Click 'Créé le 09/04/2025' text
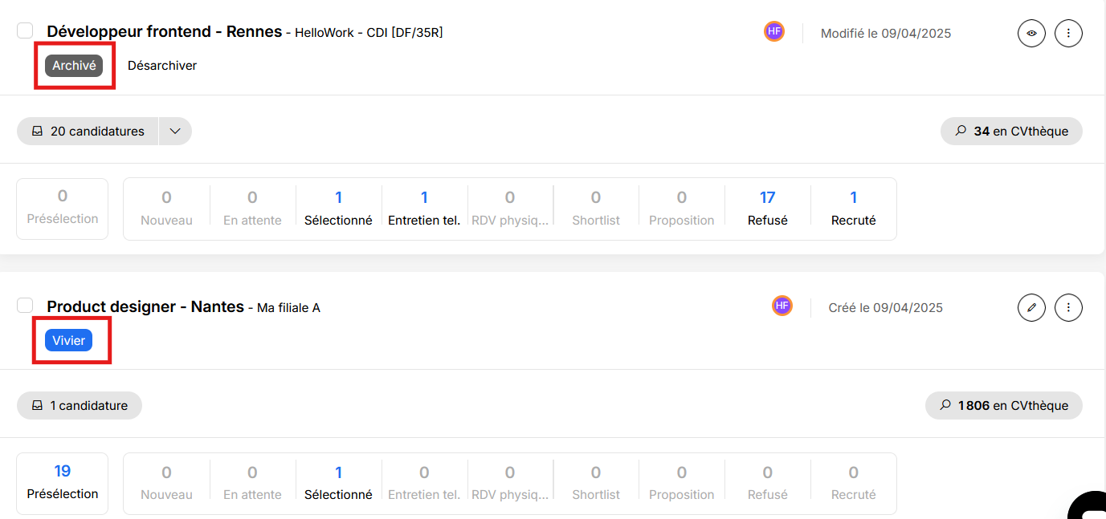 [886, 308]
